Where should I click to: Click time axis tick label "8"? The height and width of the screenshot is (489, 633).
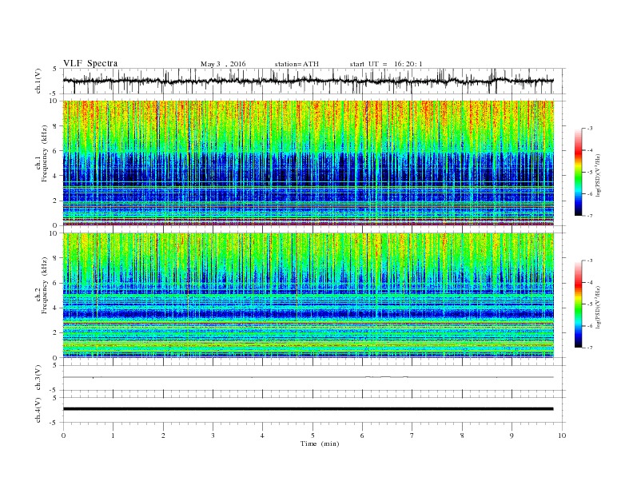click(x=462, y=435)
